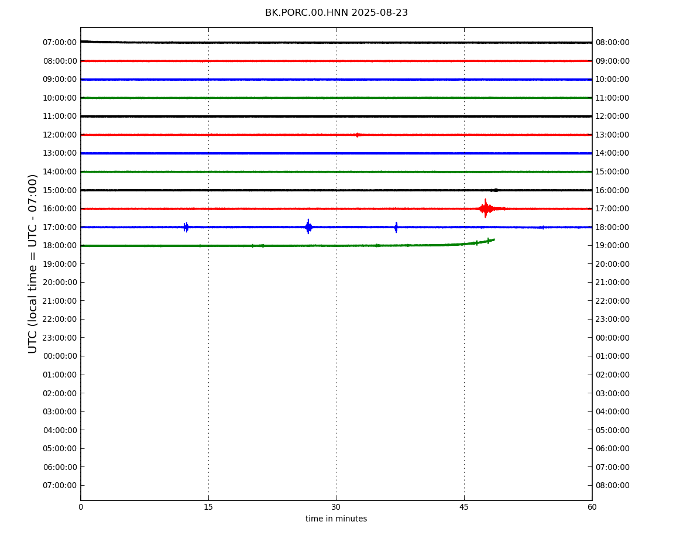Viewport: 673px width, 556px height.
Task: Click the right axis label 21:00:00
Action: (613, 283)
